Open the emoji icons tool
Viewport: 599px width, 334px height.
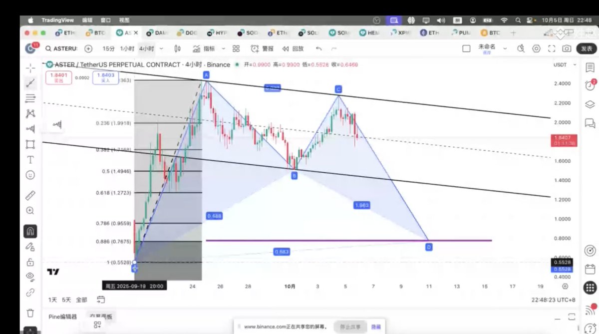[30, 175]
